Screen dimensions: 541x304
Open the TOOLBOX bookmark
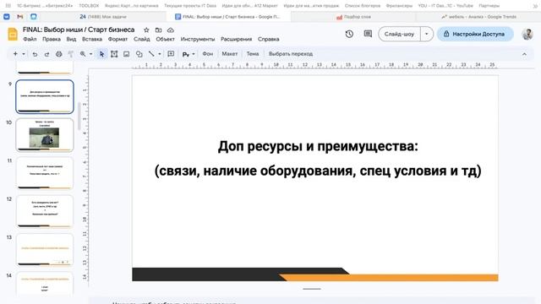tap(89, 6)
